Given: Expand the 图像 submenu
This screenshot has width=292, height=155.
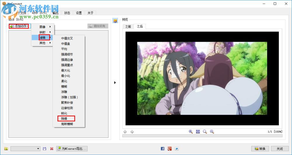Looking at the screenshot, I should 43,27.
